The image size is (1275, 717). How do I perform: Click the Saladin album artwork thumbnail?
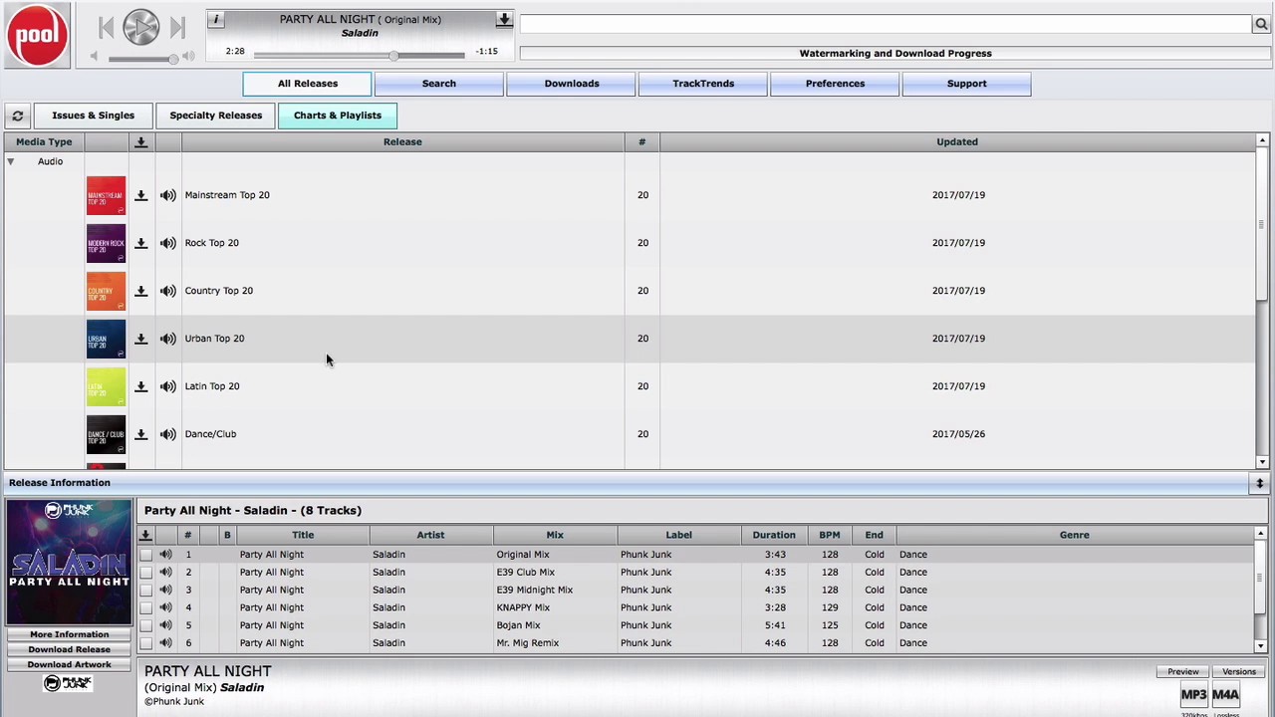69,562
